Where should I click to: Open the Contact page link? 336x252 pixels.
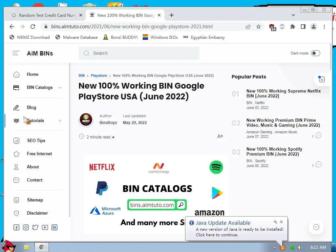point(34,180)
